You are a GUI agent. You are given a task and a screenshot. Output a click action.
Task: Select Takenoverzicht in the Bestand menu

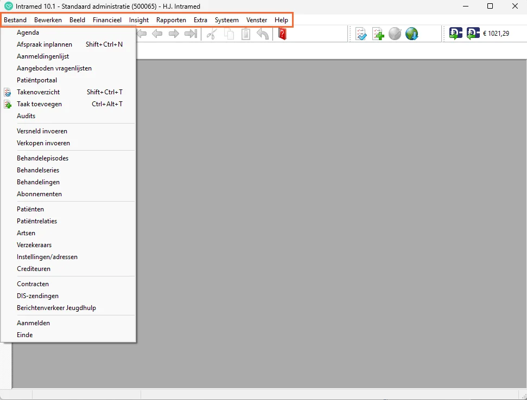click(x=38, y=92)
